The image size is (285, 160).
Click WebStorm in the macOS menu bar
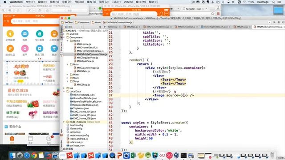click(x=16, y=2)
